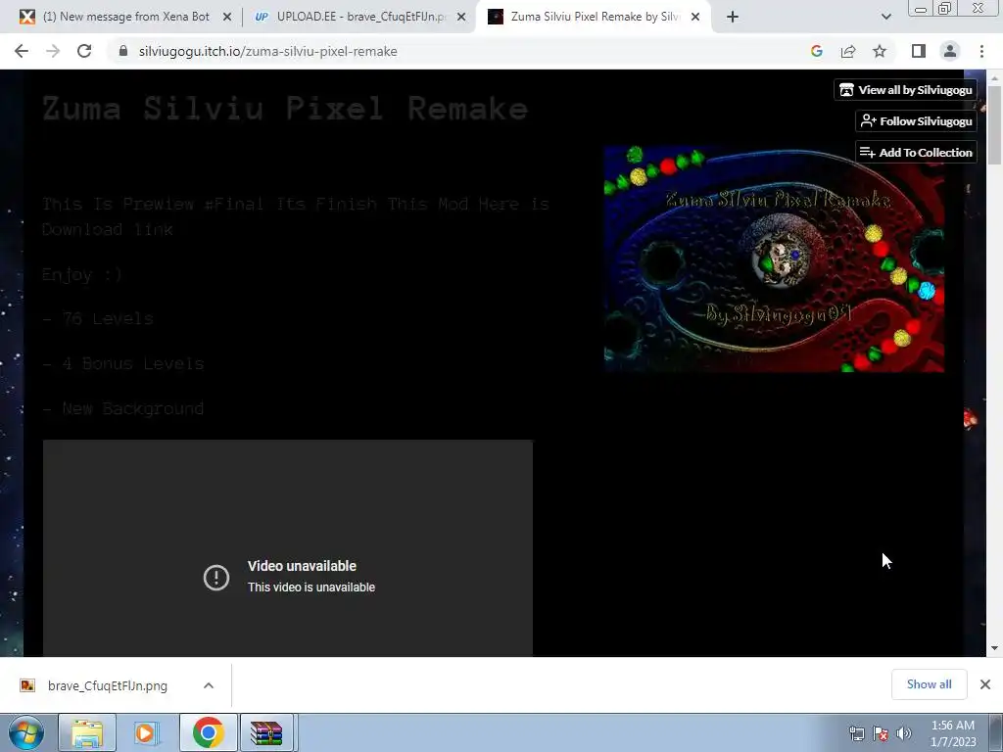Switch to the Xena Bot message tab

point(125,18)
